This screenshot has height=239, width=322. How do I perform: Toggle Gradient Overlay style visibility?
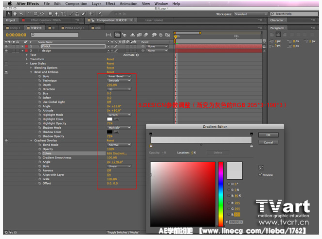pos(6,141)
